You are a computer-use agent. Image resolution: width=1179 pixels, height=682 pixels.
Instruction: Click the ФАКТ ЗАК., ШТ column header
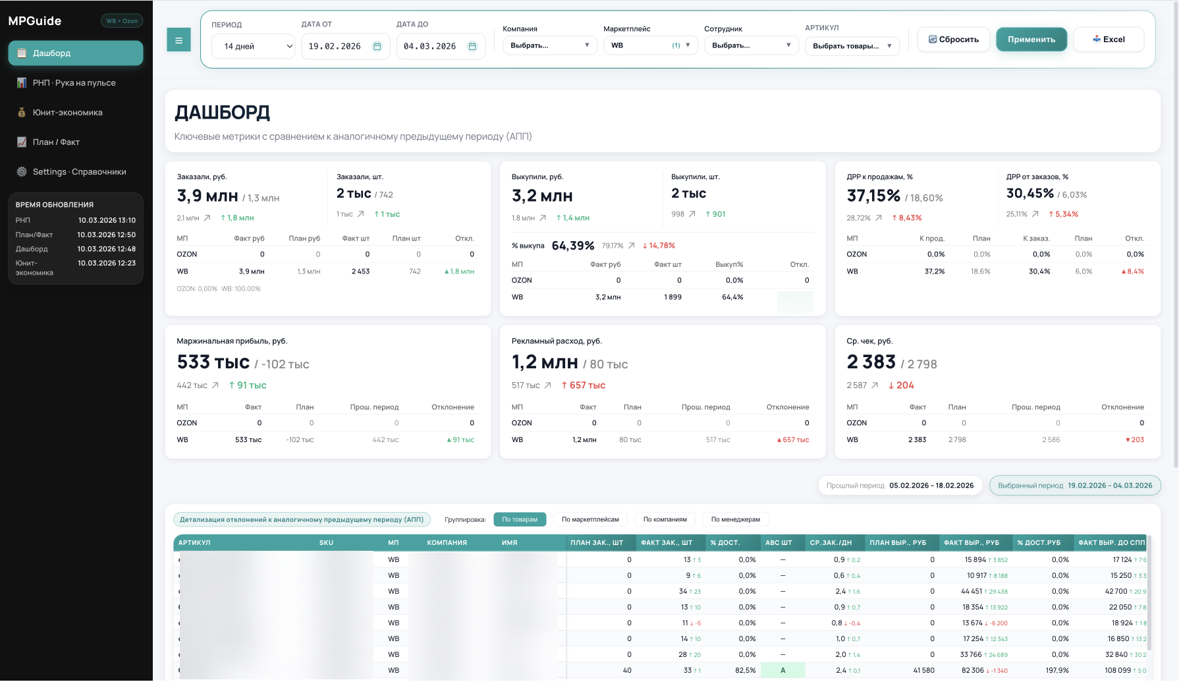pos(667,542)
